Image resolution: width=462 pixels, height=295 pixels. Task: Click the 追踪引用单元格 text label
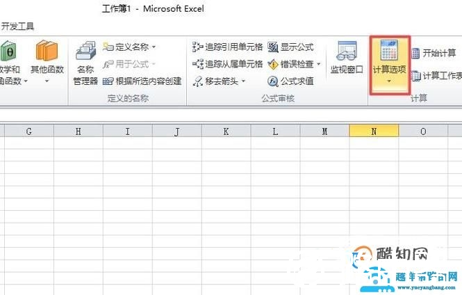click(x=234, y=47)
